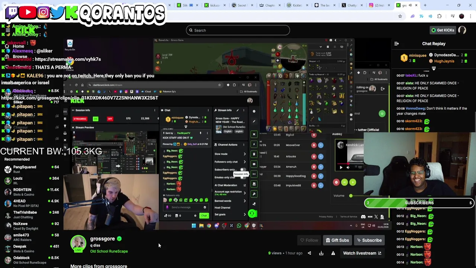Click the Recommended sidebar heading
This screenshot has height=268, width=476.
click(x=17, y=159)
